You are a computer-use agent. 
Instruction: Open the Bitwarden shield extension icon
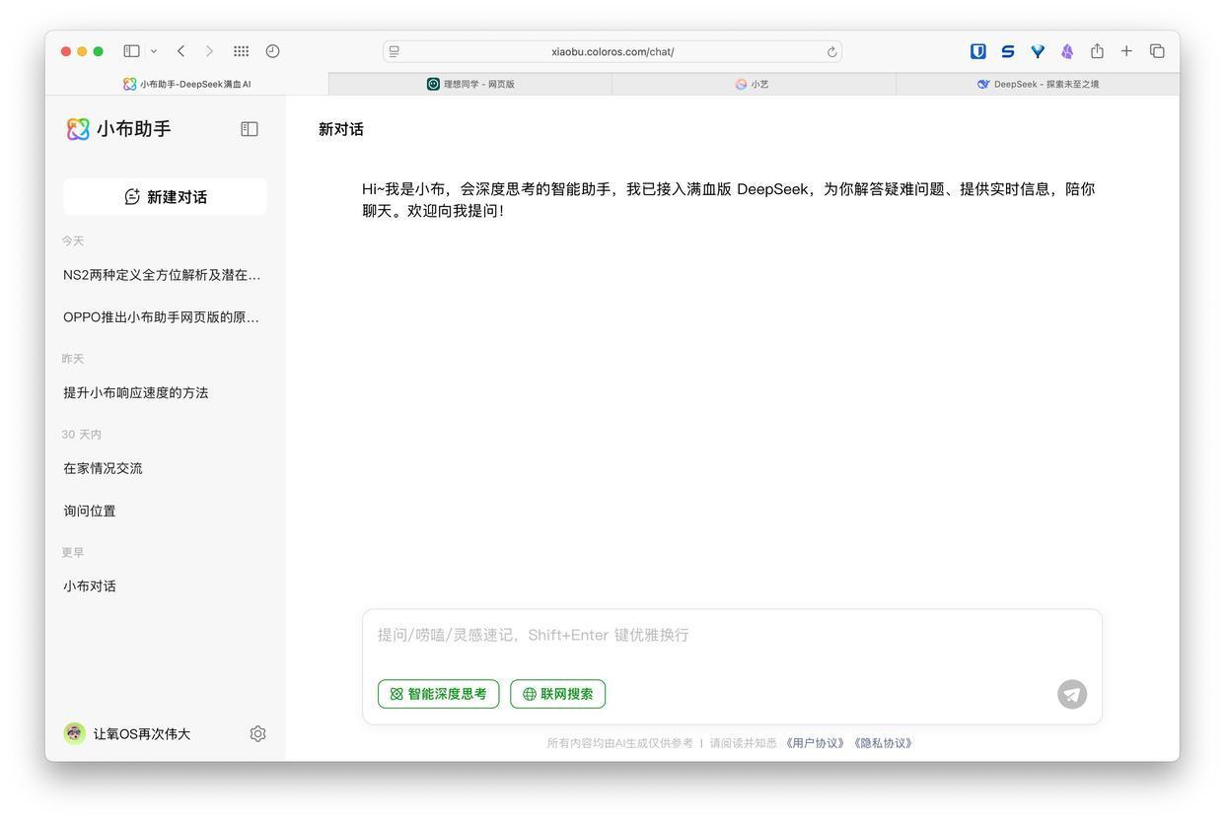(x=977, y=50)
